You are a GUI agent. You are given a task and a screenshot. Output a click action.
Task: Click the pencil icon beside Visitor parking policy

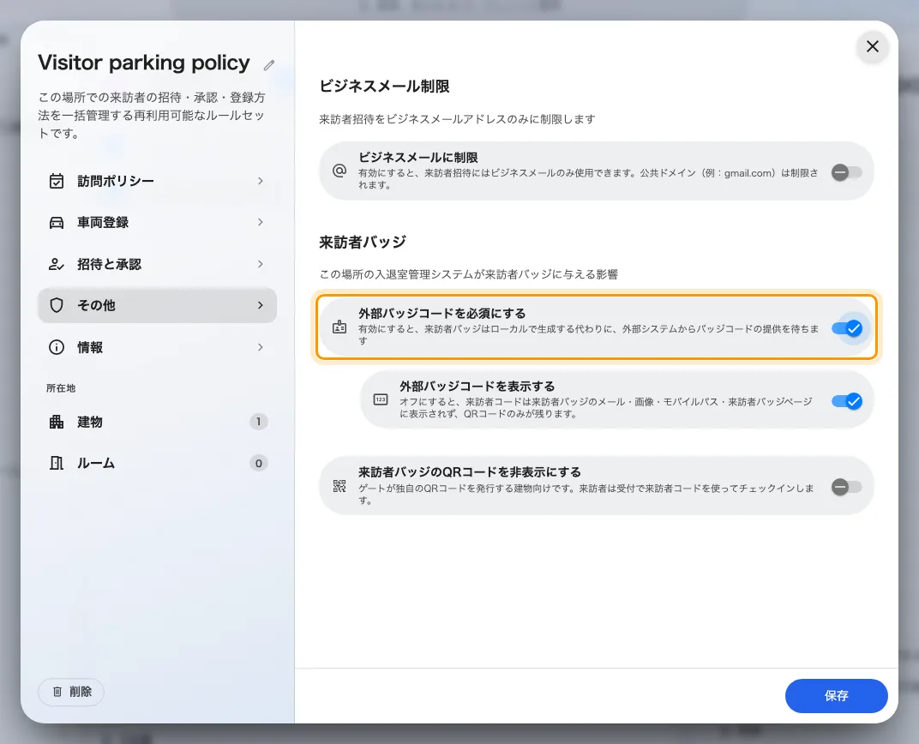click(x=269, y=65)
